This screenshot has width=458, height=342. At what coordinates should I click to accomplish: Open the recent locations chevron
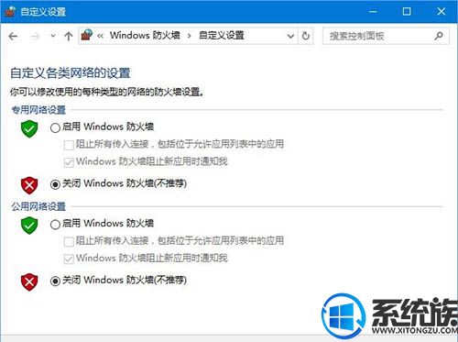click(53, 36)
